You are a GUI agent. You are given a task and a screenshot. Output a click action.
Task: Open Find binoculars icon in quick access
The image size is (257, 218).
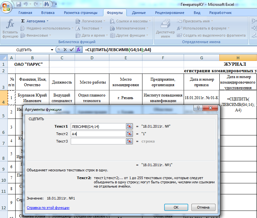click(46, 4)
